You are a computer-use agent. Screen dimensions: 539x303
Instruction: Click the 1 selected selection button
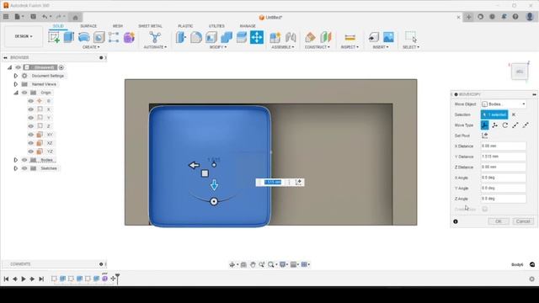pos(494,114)
